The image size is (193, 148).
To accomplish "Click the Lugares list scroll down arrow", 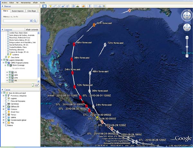I will point(38,81).
